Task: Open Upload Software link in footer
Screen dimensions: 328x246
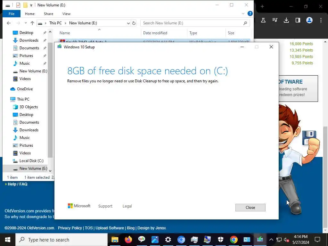Action: point(110,228)
